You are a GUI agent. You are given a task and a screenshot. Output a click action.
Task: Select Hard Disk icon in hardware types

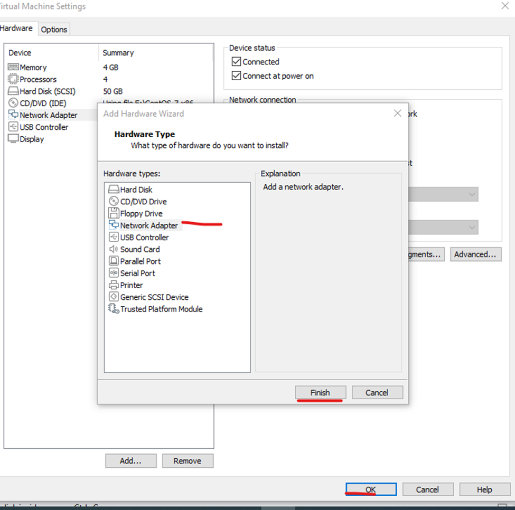point(114,190)
